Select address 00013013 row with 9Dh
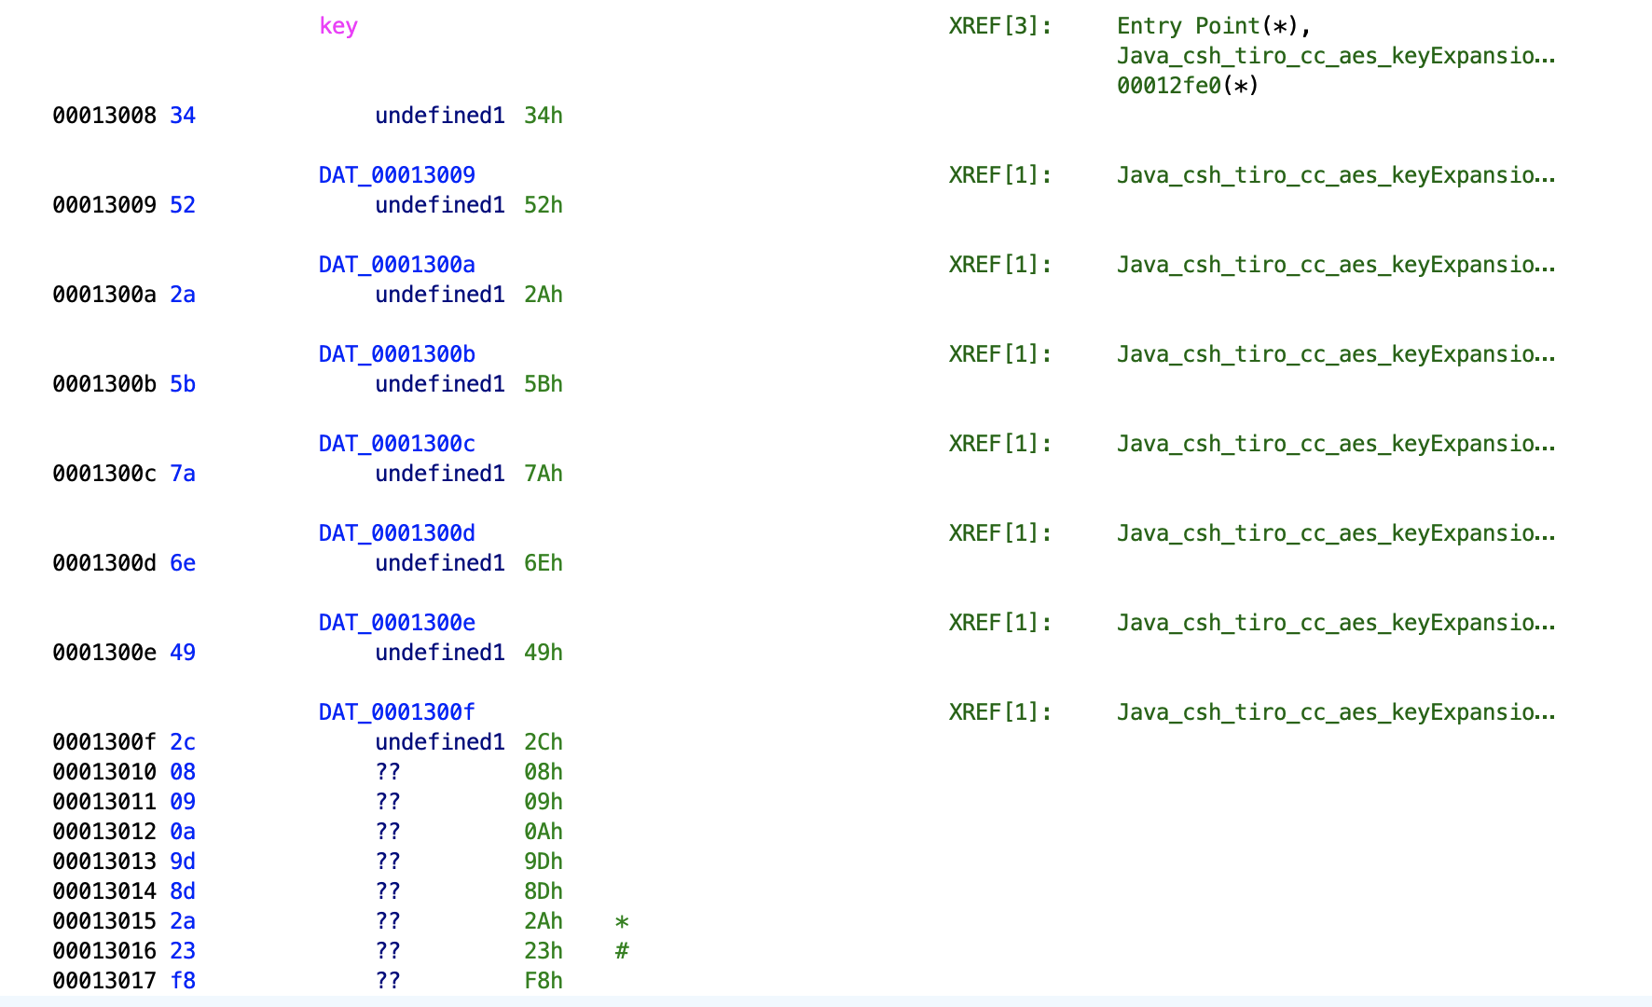 click(104, 862)
